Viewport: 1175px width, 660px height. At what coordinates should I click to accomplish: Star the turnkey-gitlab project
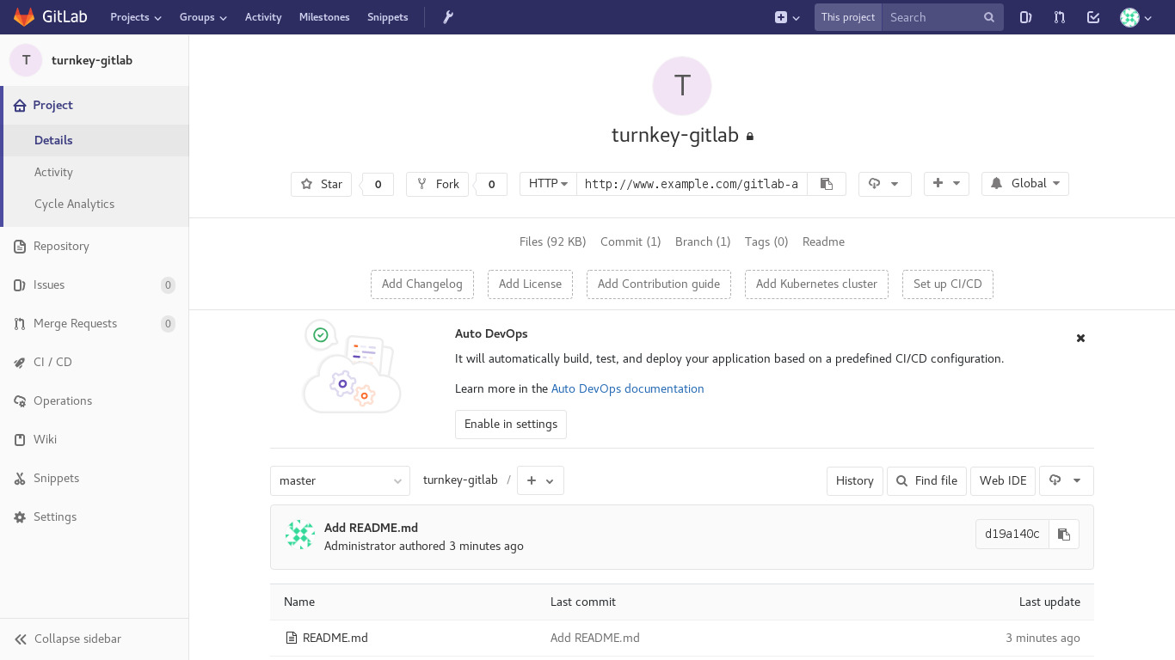[x=322, y=184]
